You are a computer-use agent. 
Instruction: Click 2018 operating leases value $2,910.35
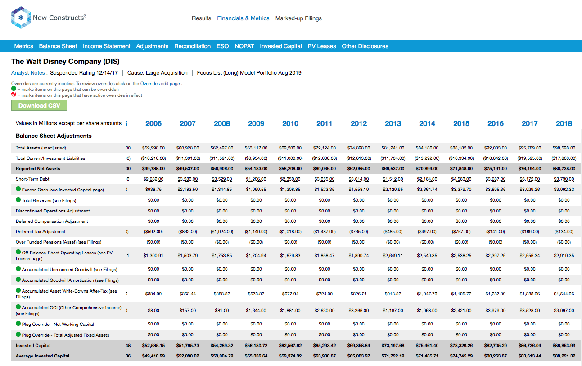pyautogui.click(x=564, y=256)
